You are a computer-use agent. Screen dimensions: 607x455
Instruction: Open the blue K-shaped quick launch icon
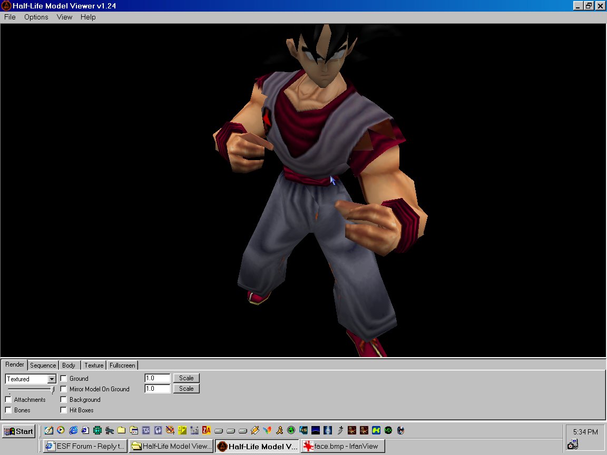(376, 430)
